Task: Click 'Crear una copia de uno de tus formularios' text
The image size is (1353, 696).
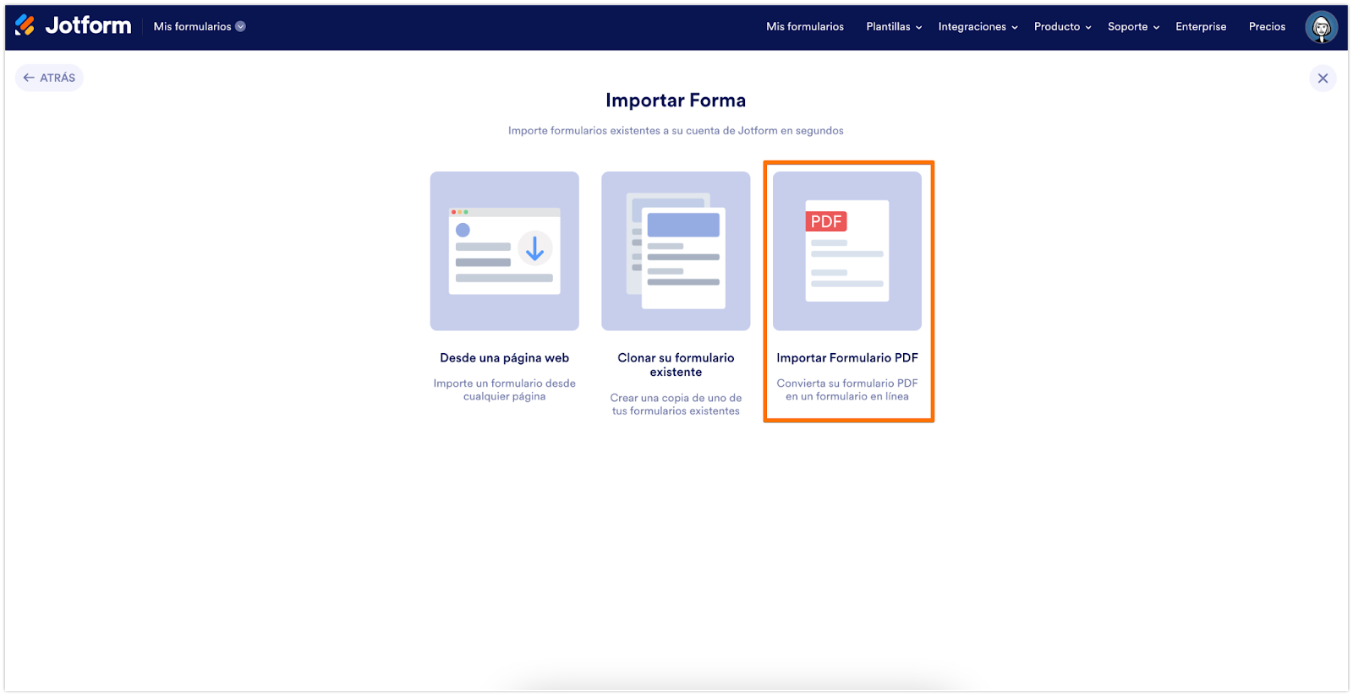Action: coord(676,405)
